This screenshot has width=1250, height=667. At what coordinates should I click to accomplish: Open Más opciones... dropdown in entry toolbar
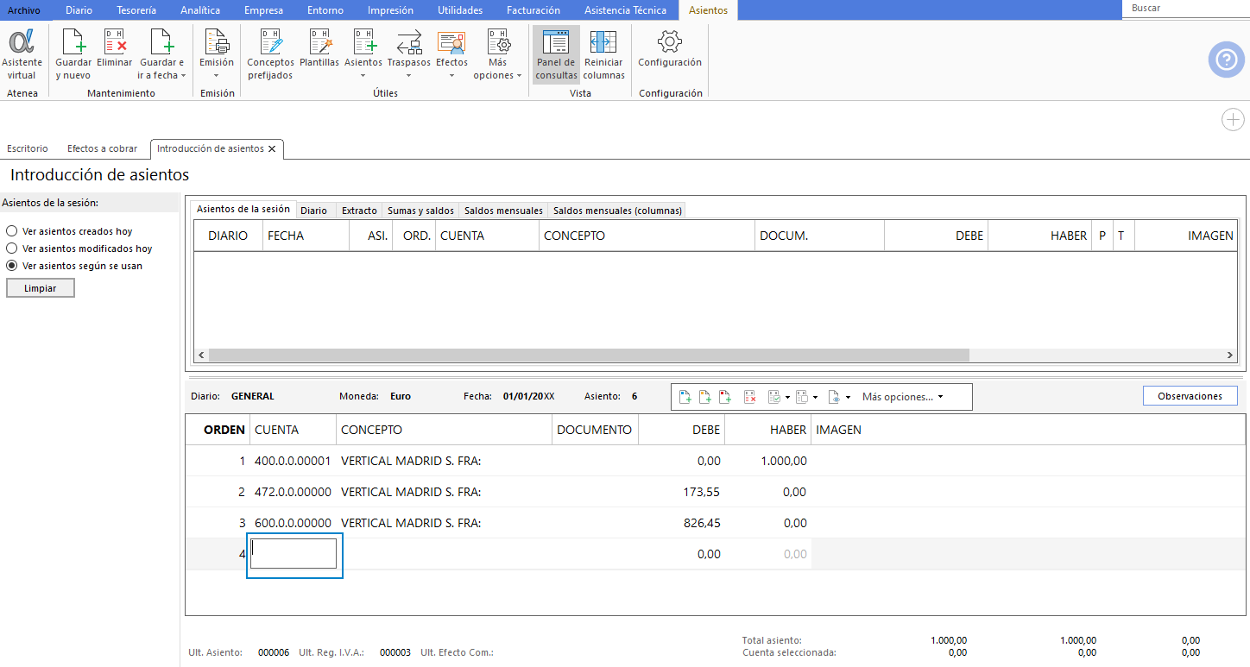pyautogui.click(x=903, y=397)
